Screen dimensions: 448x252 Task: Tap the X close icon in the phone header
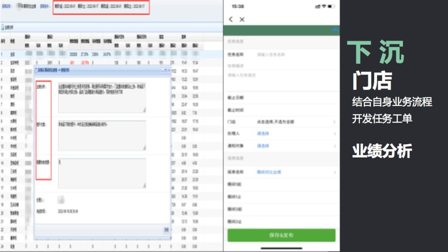click(242, 19)
